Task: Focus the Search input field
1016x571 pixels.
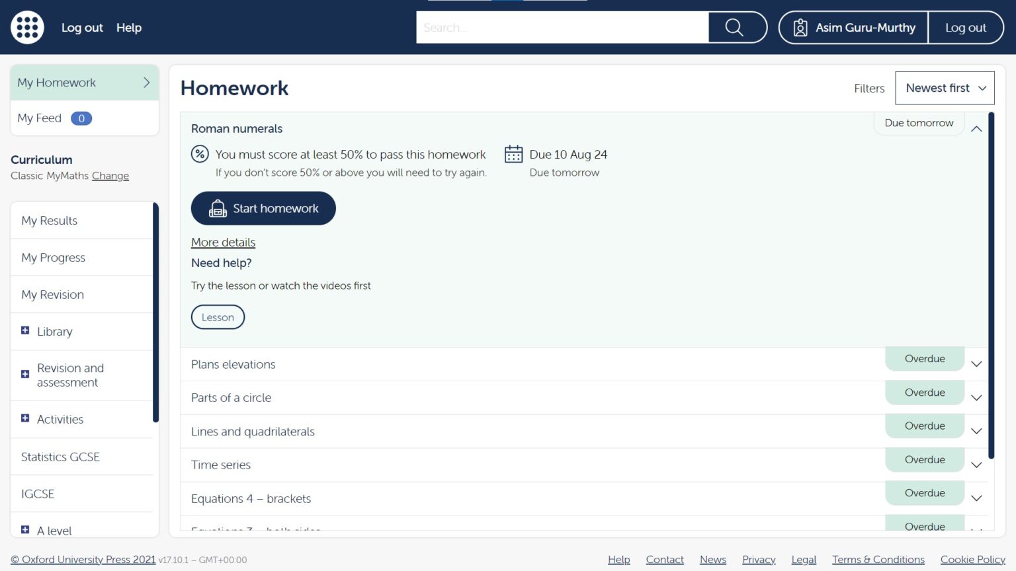Action: (x=562, y=28)
